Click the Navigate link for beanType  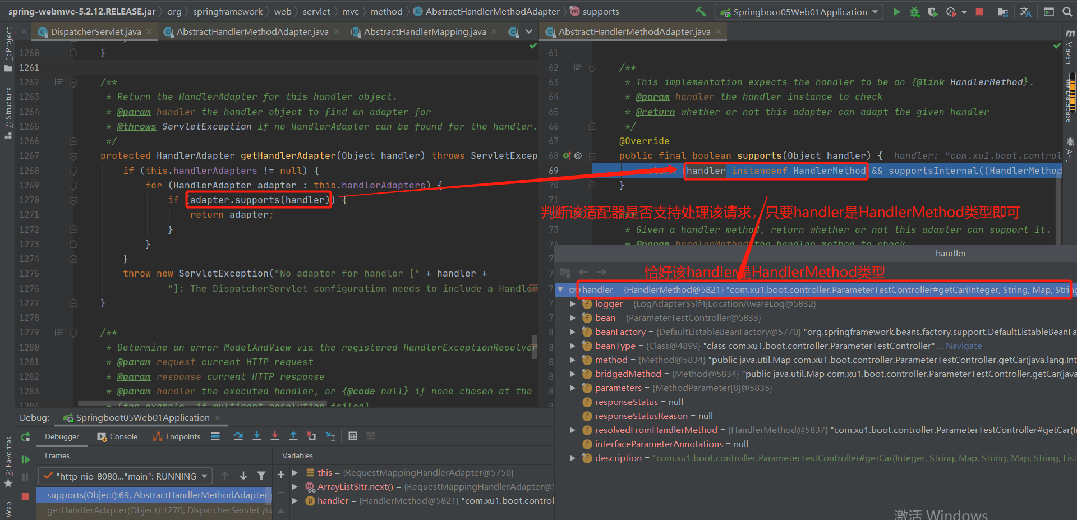(x=964, y=346)
